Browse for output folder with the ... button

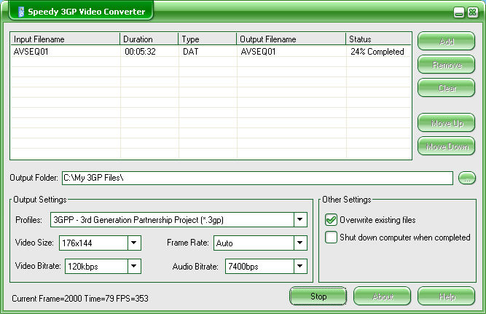(x=467, y=178)
